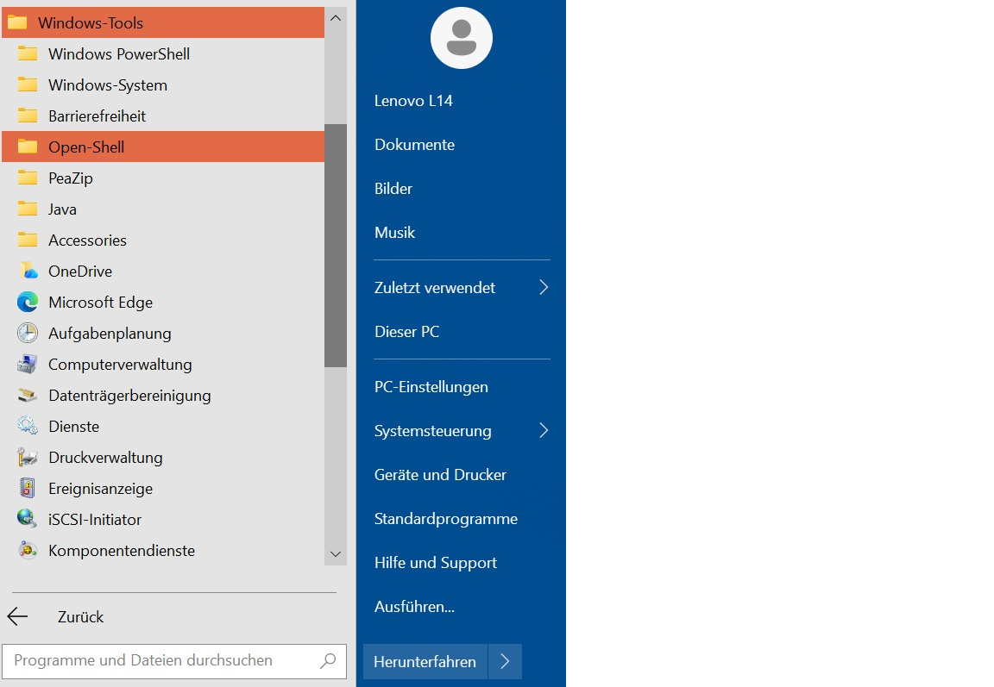Open Aufgabenplanung from the list
This screenshot has width=994, height=687.
(163, 333)
